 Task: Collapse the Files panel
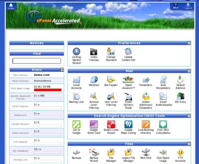189,144
